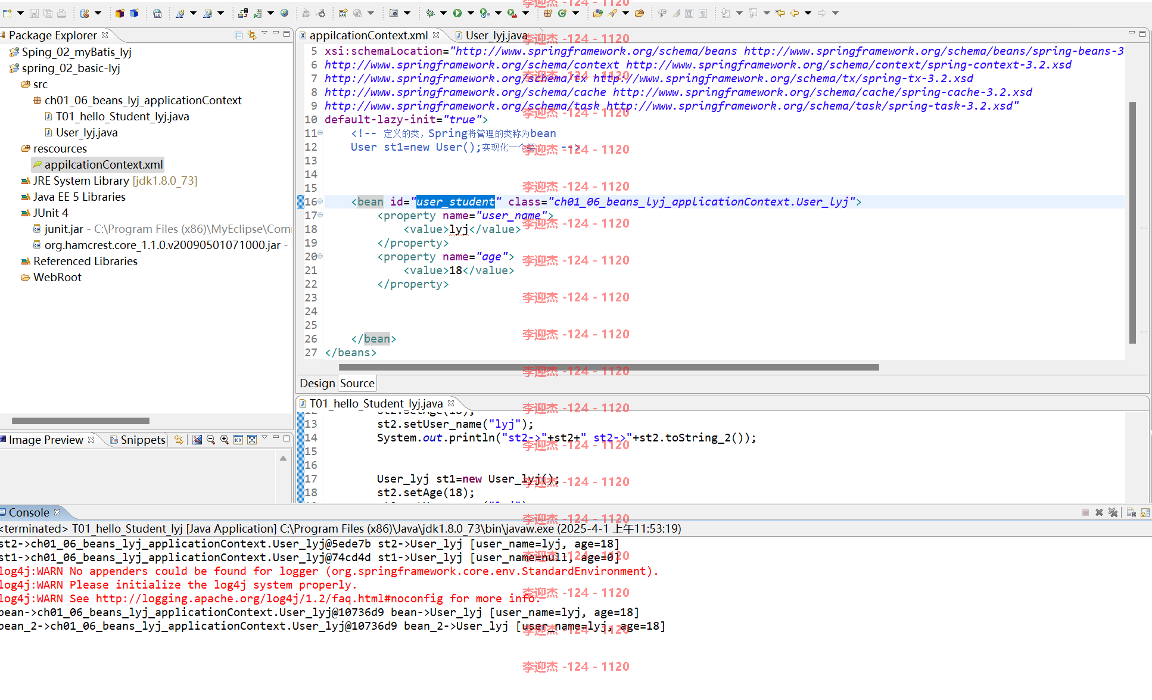Close the Image Preview tab

click(91, 440)
